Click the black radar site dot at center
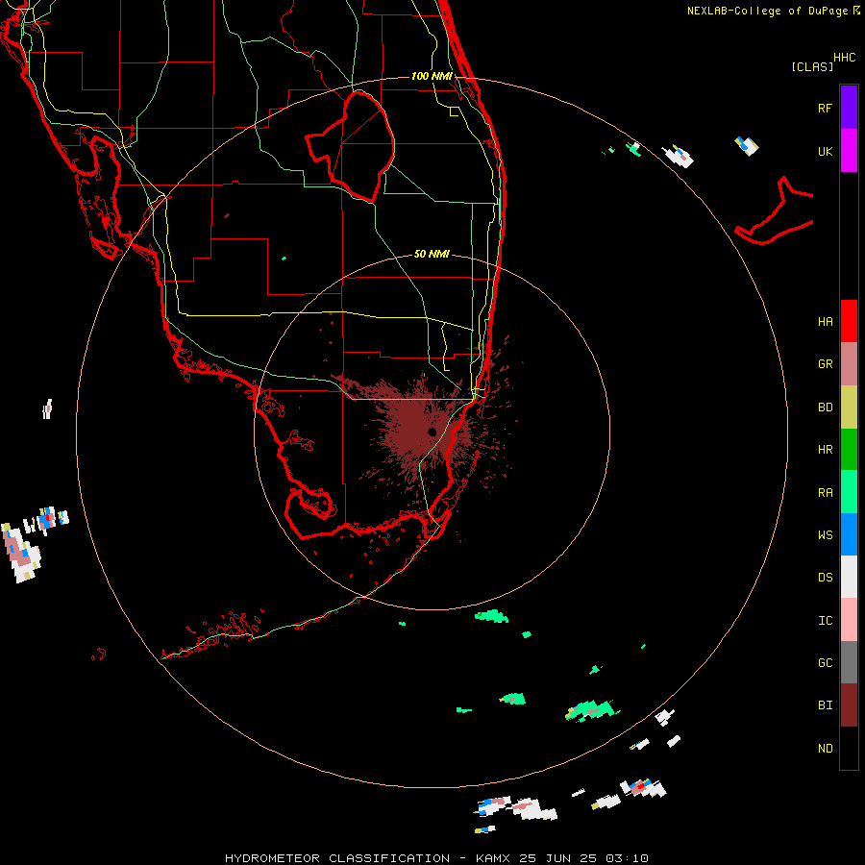Viewport: 865px width, 865px height. (x=432, y=432)
